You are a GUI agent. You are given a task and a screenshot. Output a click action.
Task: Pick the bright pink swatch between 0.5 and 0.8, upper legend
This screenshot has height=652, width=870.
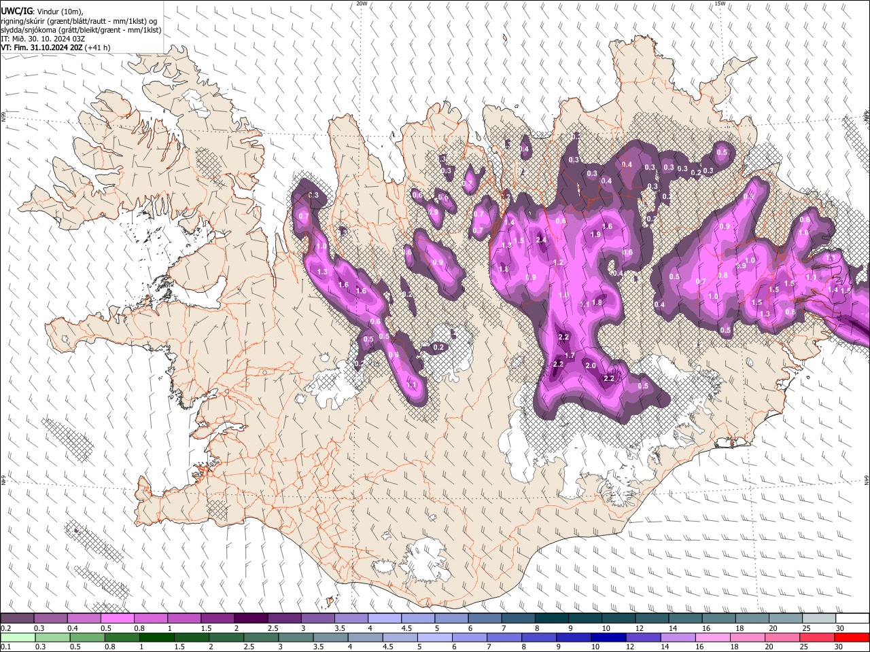117,618
